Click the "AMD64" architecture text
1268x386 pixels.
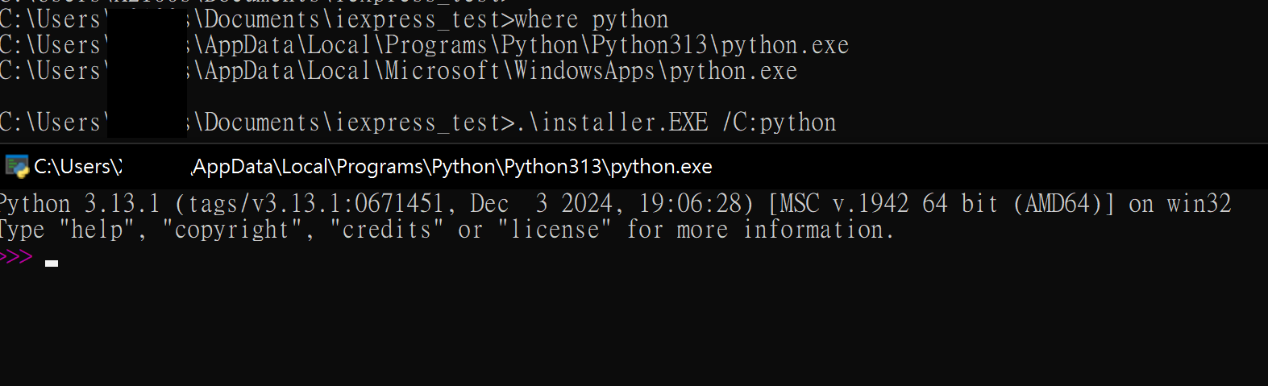(x=1064, y=204)
